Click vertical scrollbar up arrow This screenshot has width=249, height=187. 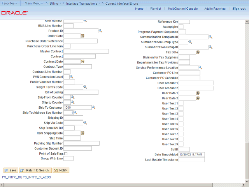coord(247,22)
